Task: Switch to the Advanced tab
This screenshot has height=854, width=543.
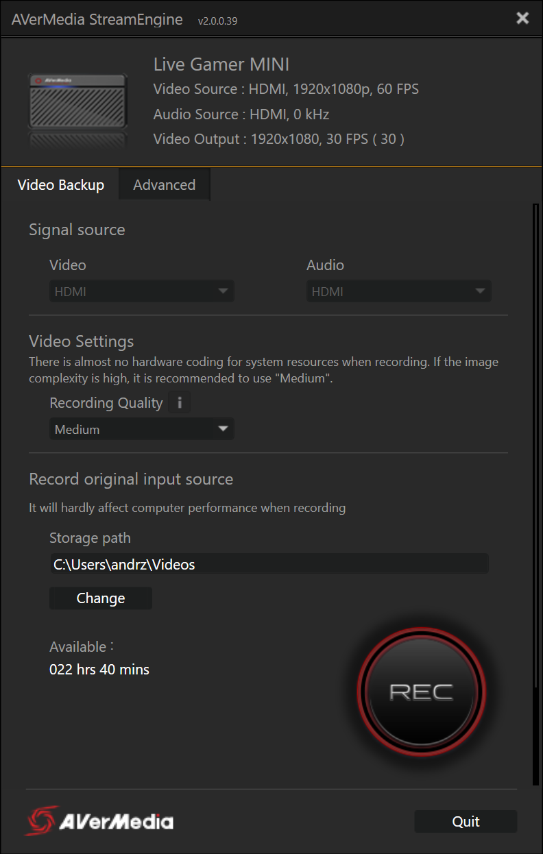Action: (x=165, y=185)
